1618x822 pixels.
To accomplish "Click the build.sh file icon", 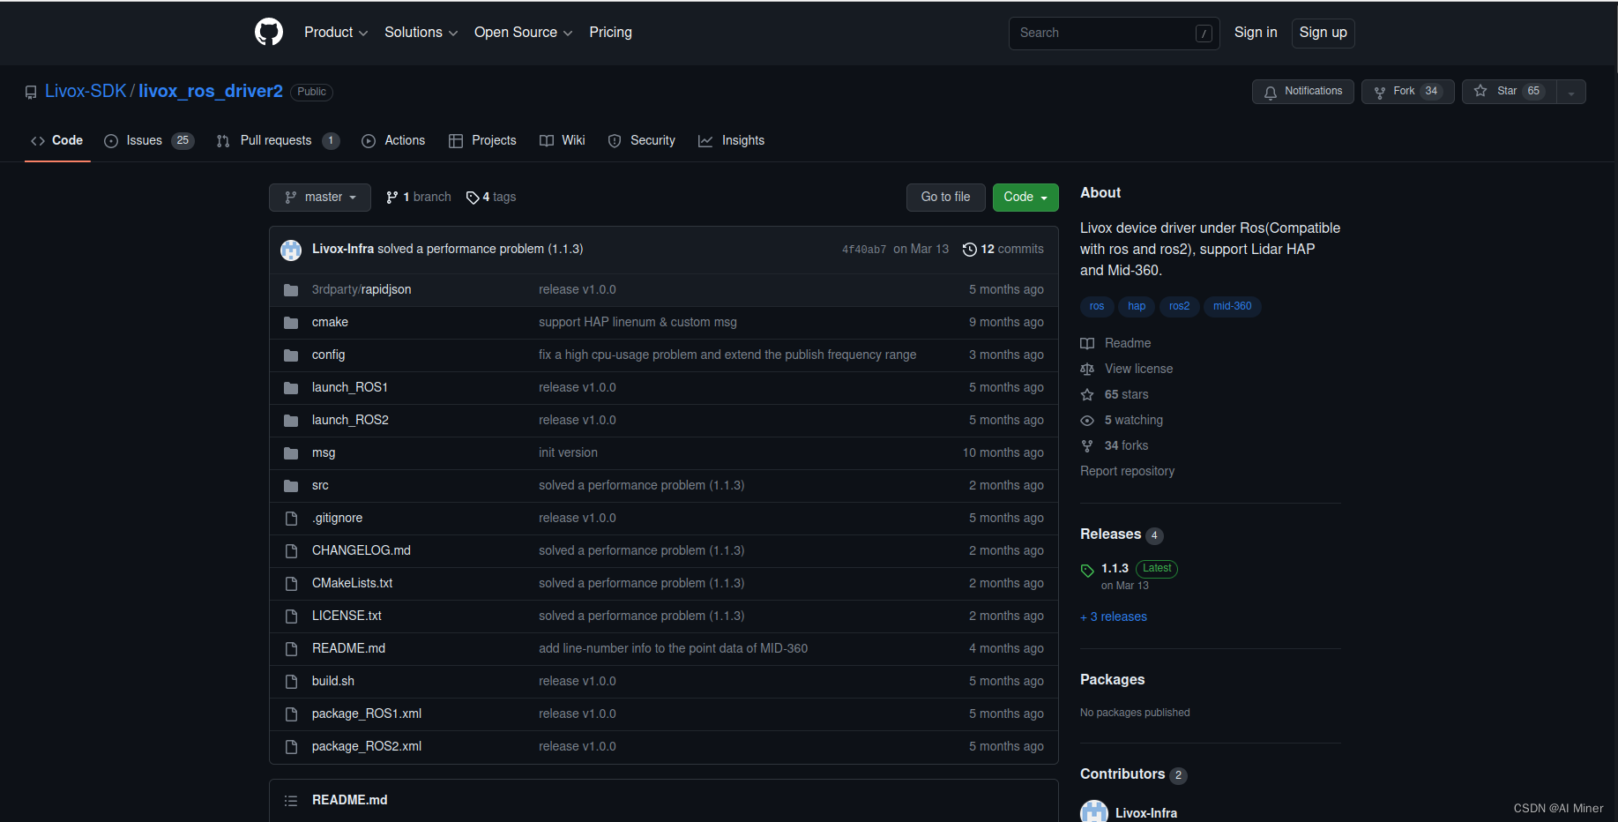I will pyautogui.click(x=291, y=682).
